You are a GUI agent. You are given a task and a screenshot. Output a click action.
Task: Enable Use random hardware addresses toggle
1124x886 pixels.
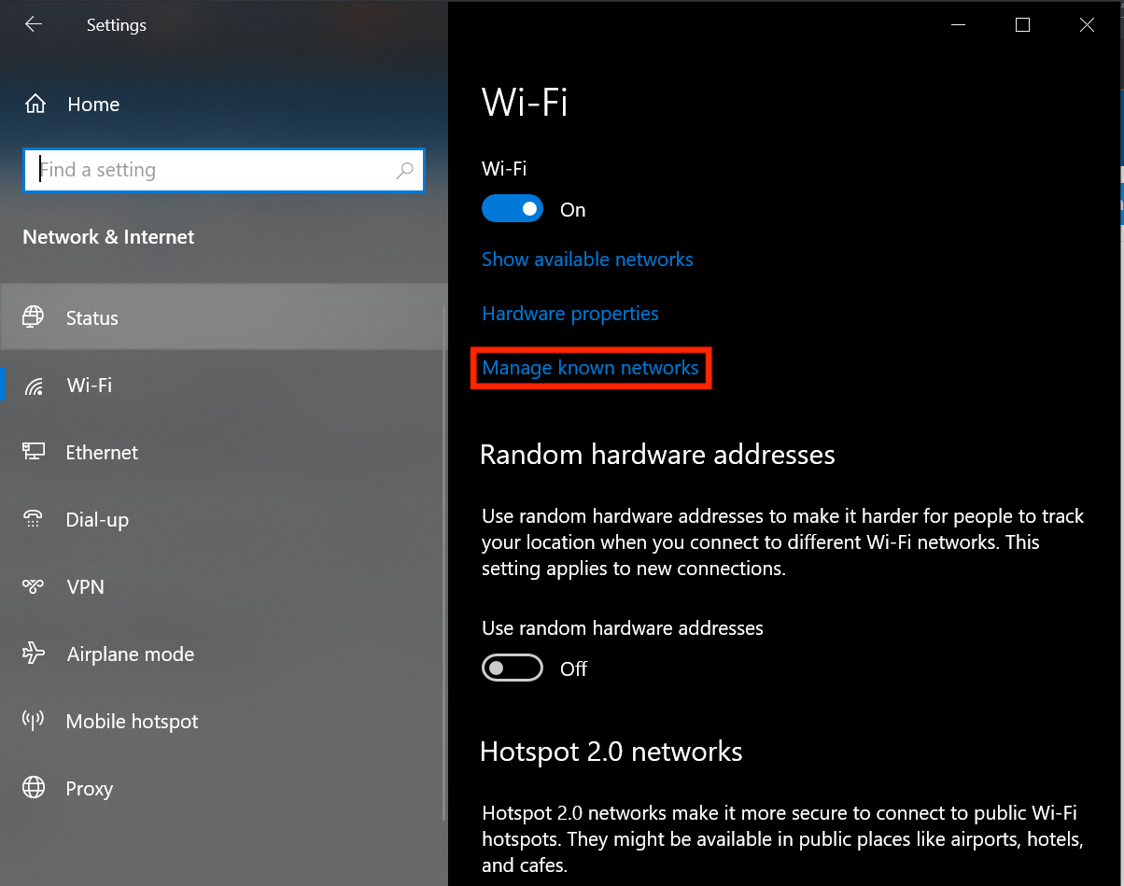[513, 668]
